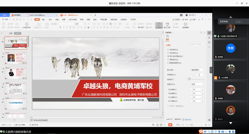
Task: Open the 设计 ribbon tab
Action: tap(50, 20)
